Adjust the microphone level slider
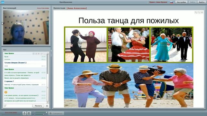 41,114
